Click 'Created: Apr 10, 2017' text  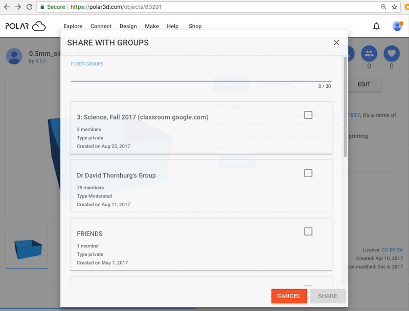pyautogui.click(x=379, y=258)
